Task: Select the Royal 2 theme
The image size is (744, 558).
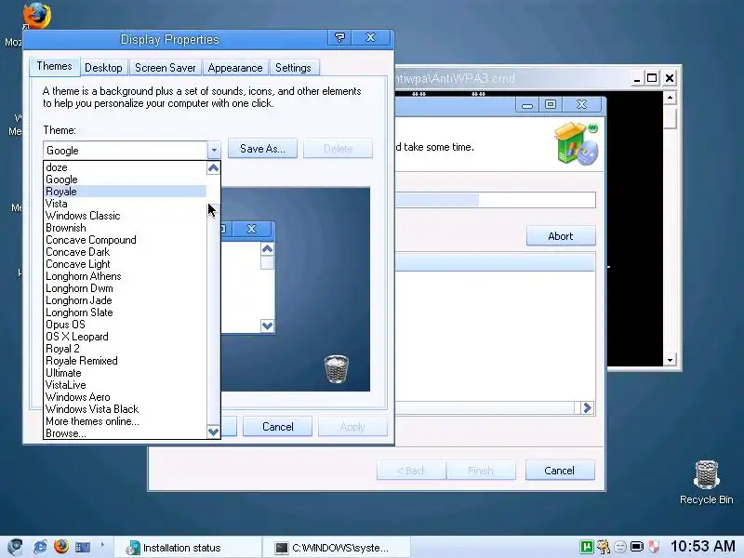Action: 126,349
